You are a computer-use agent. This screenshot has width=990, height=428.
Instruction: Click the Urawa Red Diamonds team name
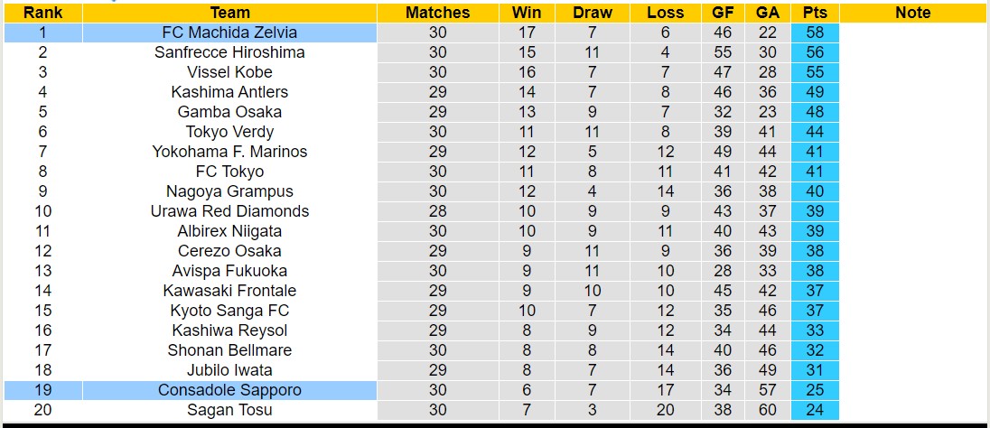coord(229,211)
